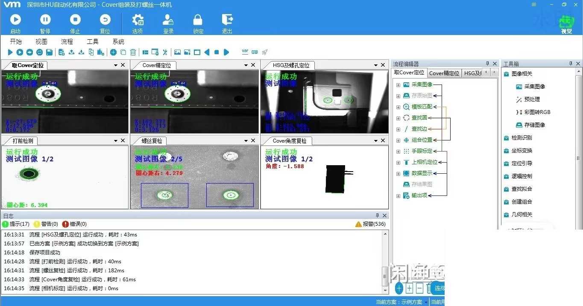Image resolution: width=583 pixels, height=306 pixels.
Task: Toggle the 警告(0) log filter
Action: point(46,224)
